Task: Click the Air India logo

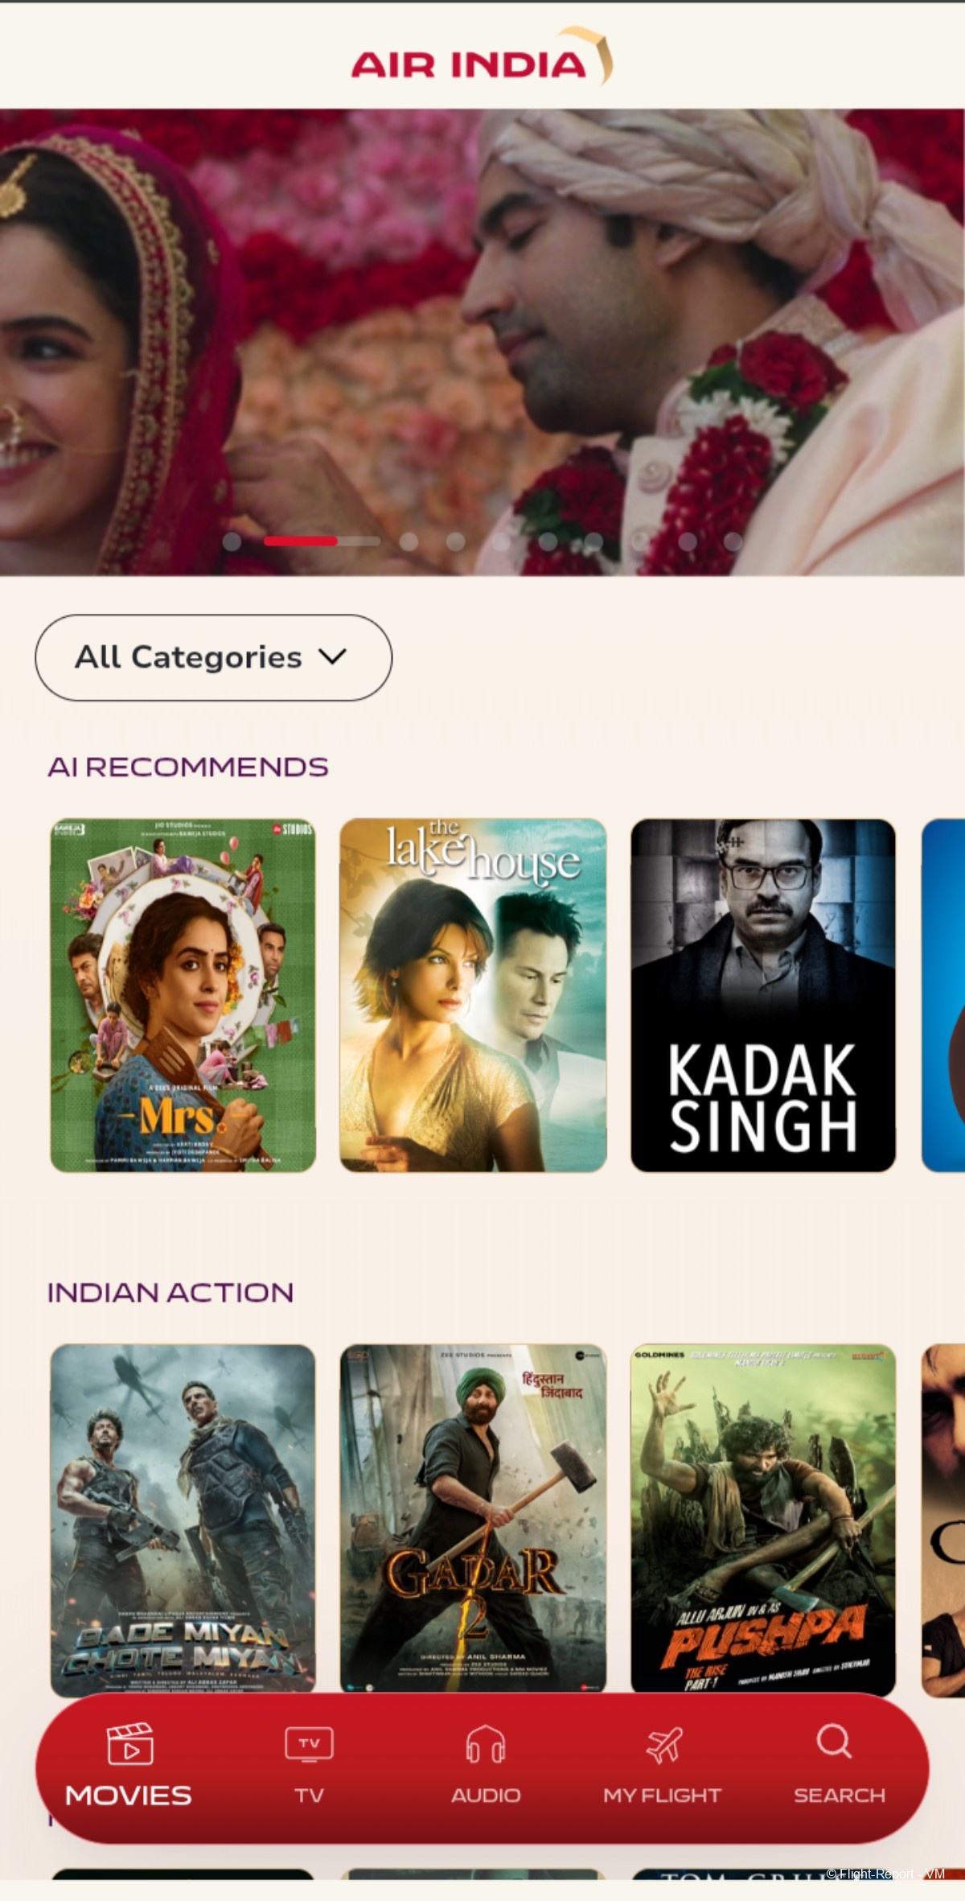Action: 482,56
